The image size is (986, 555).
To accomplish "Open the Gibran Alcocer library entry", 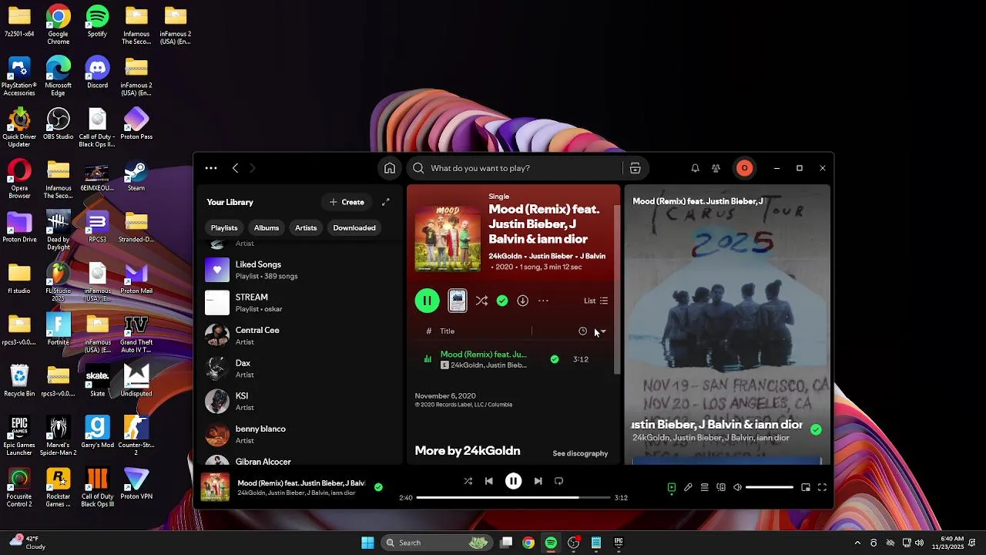I will click(x=300, y=460).
